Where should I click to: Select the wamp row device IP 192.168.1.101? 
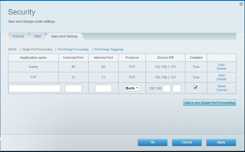tap(166, 67)
